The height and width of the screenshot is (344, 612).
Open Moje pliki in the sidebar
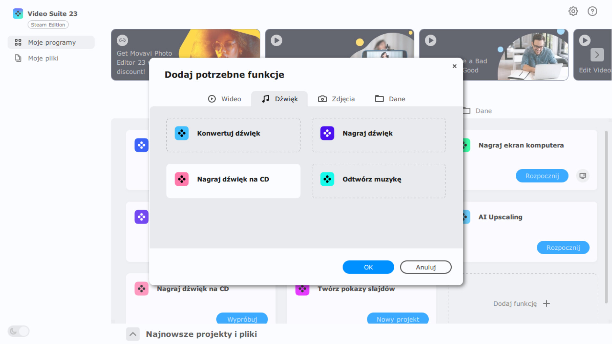pos(43,58)
